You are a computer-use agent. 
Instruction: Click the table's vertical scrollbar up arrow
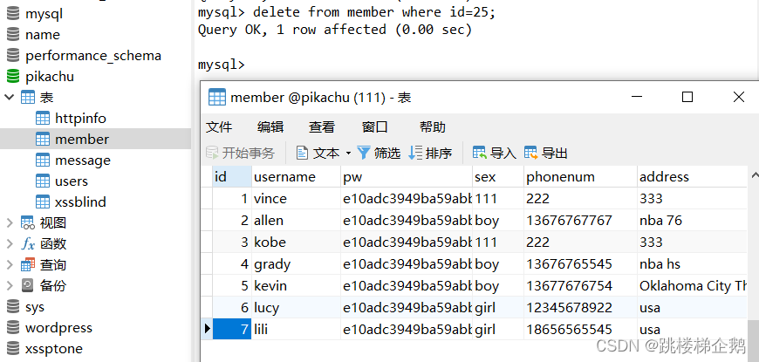[754, 174]
